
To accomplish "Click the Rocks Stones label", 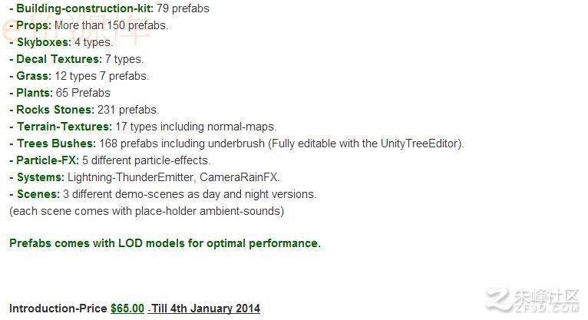I will coord(55,110).
